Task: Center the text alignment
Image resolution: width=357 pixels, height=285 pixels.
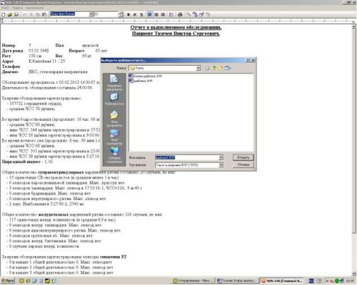Action: coord(156,15)
